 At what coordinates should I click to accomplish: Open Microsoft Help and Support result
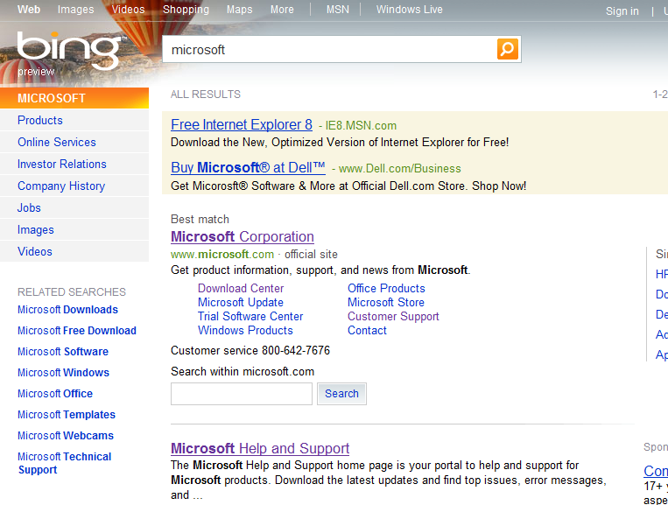click(260, 448)
